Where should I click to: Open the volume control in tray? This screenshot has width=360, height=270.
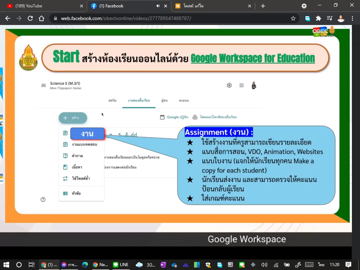(x=264, y=265)
